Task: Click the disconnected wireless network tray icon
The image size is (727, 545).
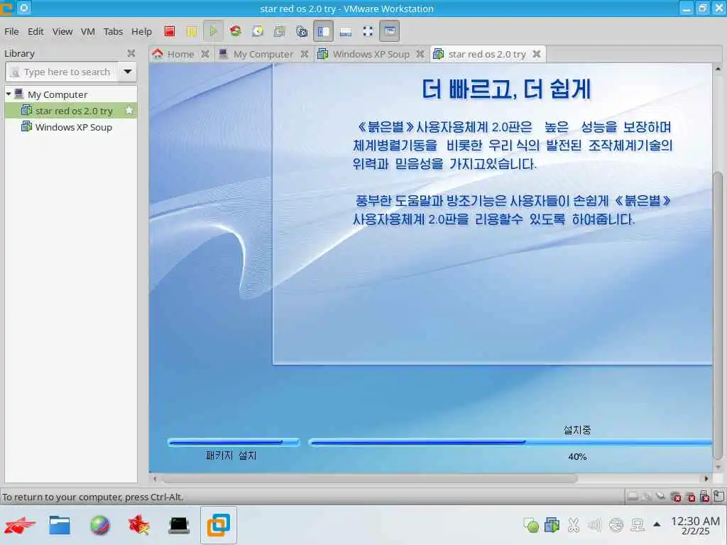Action: click(x=616, y=525)
